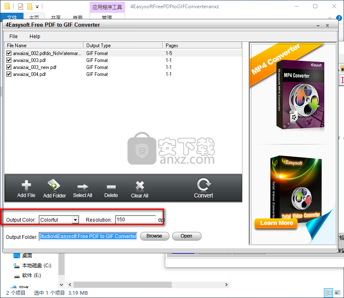Screen dimensions: 344x298
Task: Click the Explorer large icons view icon
Action: click(x=337, y=293)
